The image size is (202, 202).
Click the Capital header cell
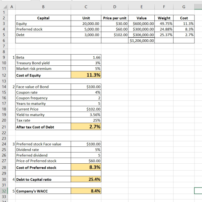43,18
